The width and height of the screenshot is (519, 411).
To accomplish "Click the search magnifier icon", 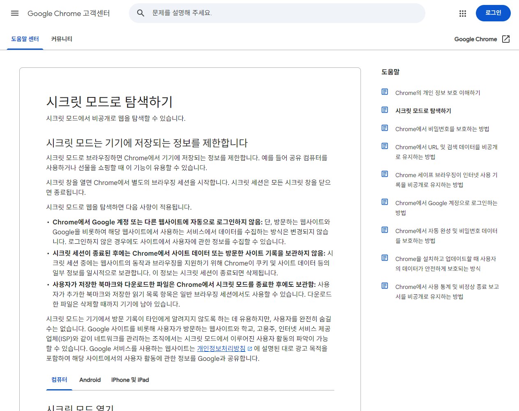I will point(140,13).
